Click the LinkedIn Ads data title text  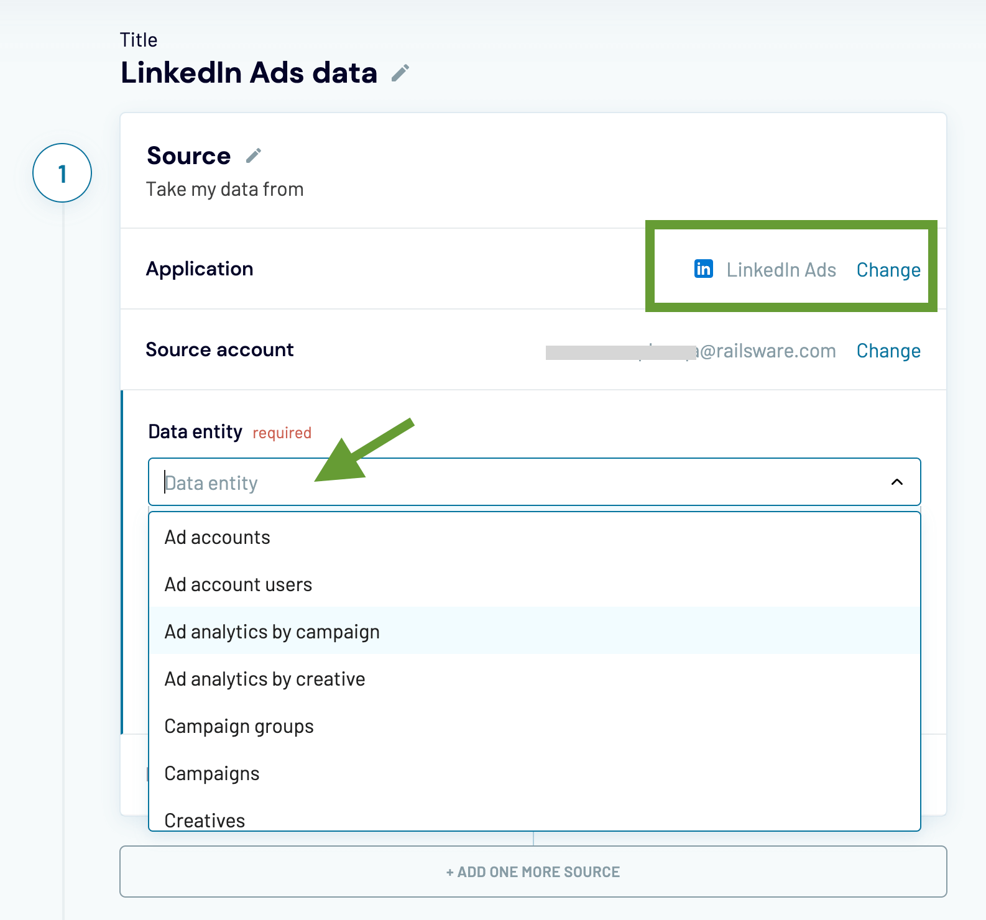pos(249,73)
